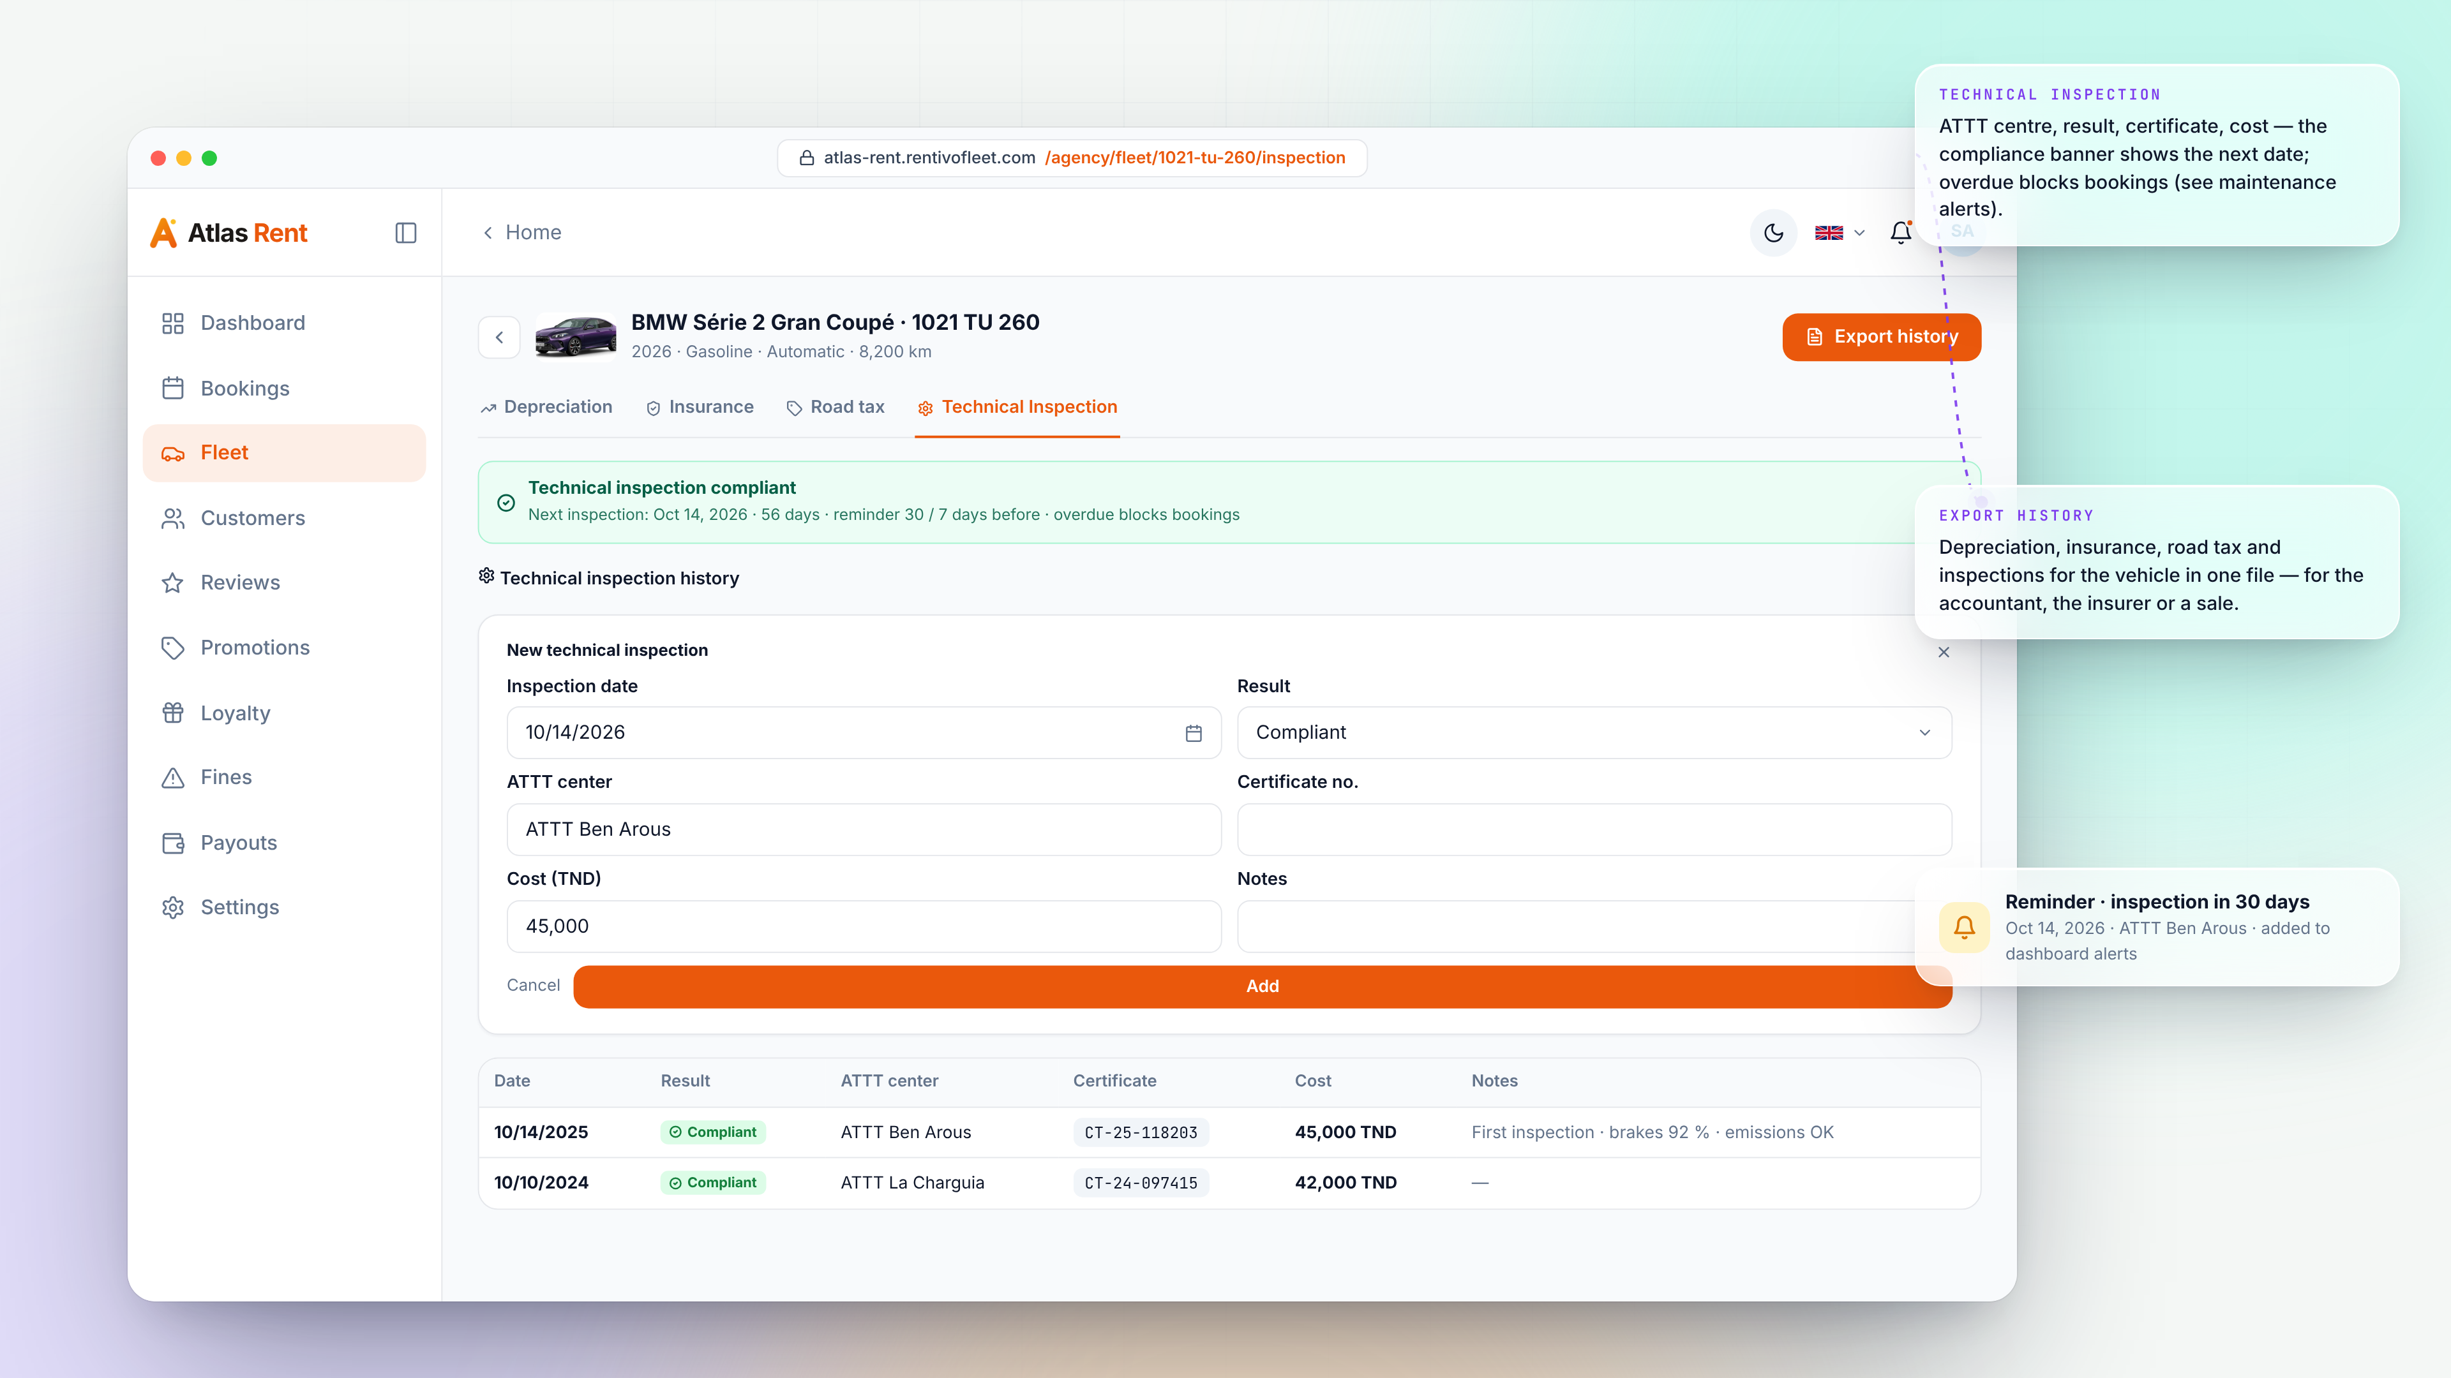Screen dimensions: 2451x1378
Task: Click the First inspection notes cell
Action: pyautogui.click(x=1653, y=1132)
